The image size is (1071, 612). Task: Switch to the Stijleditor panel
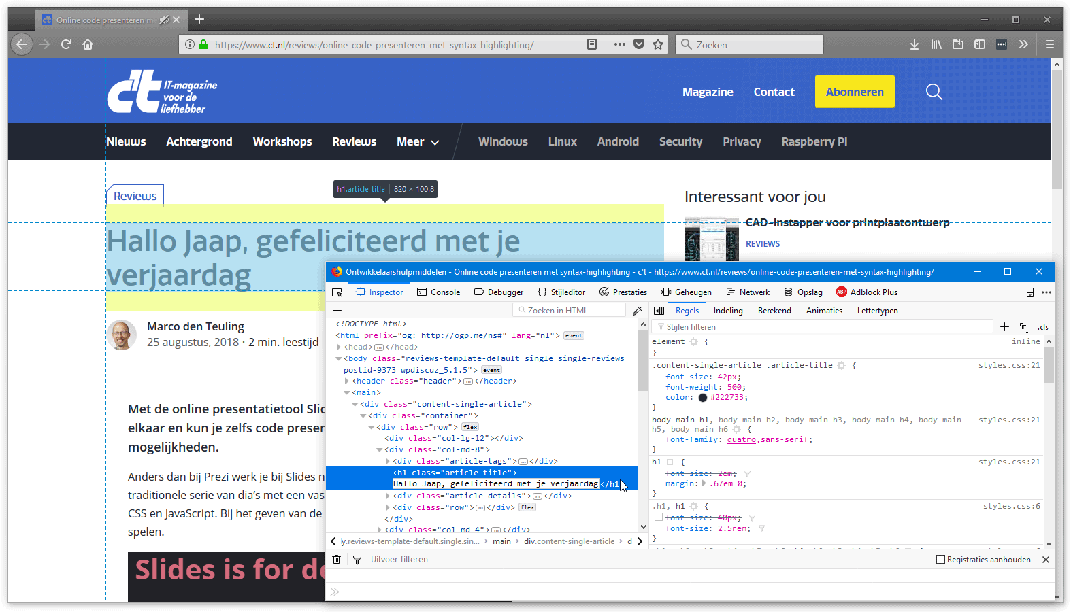pyautogui.click(x=561, y=292)
